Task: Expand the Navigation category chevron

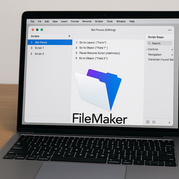Action: point(172,55)
